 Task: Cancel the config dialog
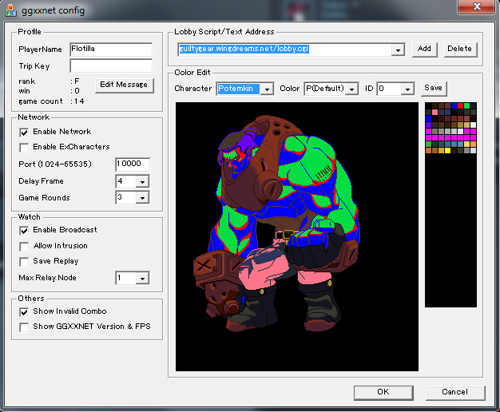tap(455, 392)
